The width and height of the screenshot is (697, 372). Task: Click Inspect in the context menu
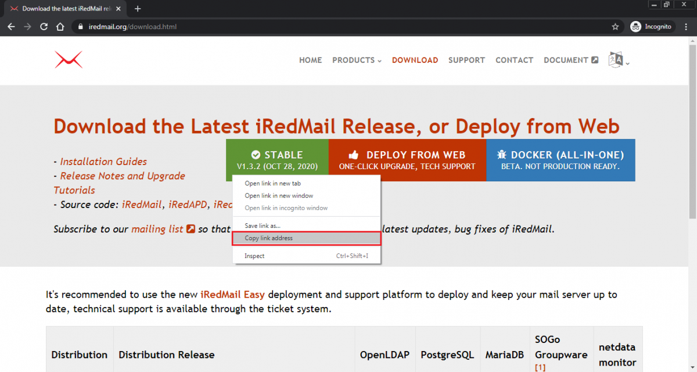[x=254, y=256]
